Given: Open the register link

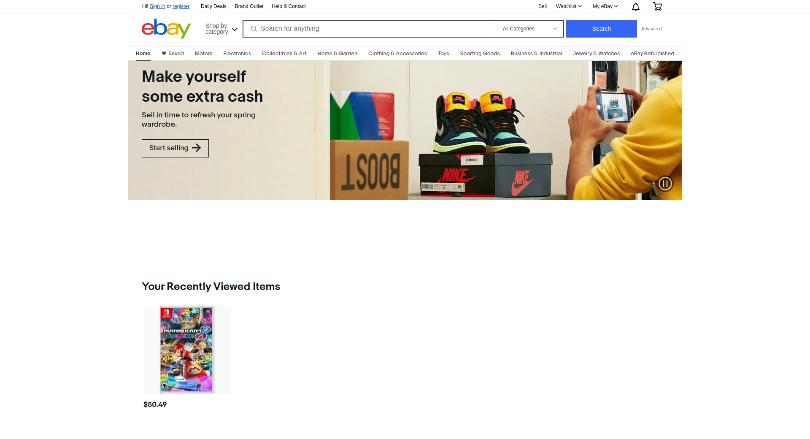Looking at the screenshot, I should [x=181, y=6].
